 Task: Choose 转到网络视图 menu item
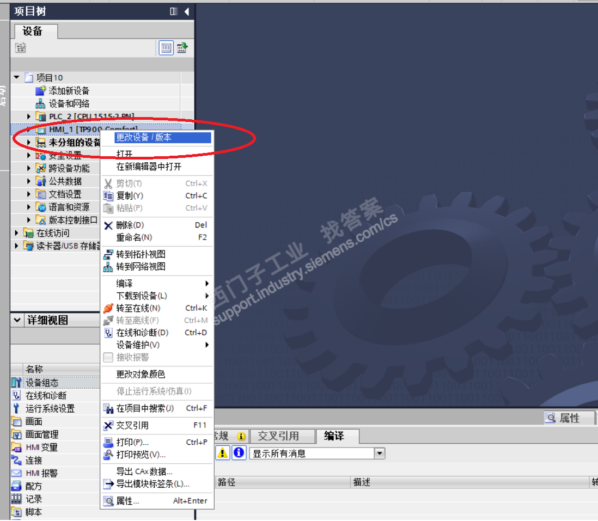[141, 267]
